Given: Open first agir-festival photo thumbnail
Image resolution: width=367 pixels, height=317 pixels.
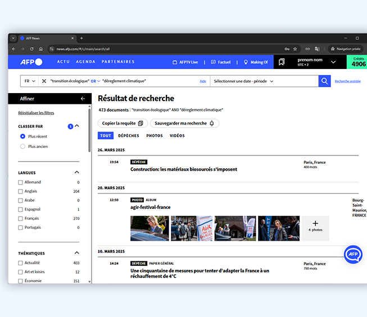Looking at the screenshot, I should click(149, 228).
